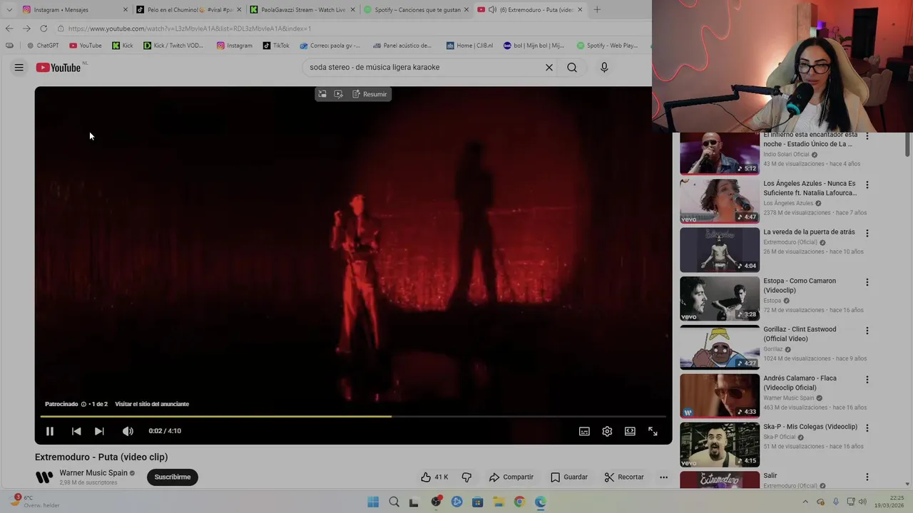913x513 pixels.
Task: Go to YouTube home via the logo
Action: click(58, 68)
